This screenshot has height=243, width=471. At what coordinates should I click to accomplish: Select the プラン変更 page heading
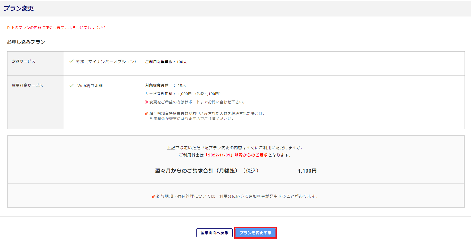(x=19, y=8)
